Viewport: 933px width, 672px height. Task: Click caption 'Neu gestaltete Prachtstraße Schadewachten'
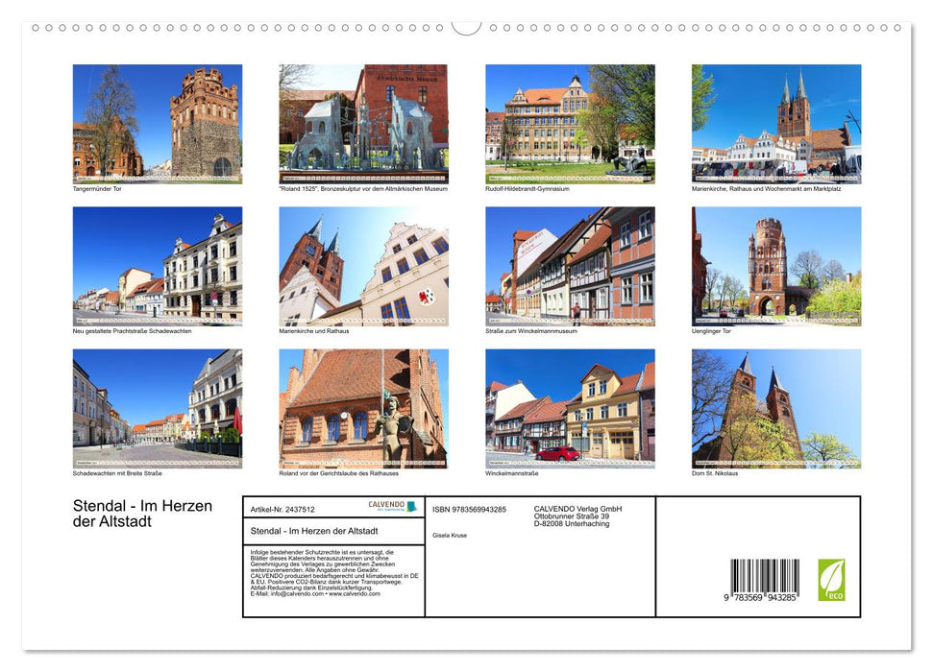coord(132,331)
